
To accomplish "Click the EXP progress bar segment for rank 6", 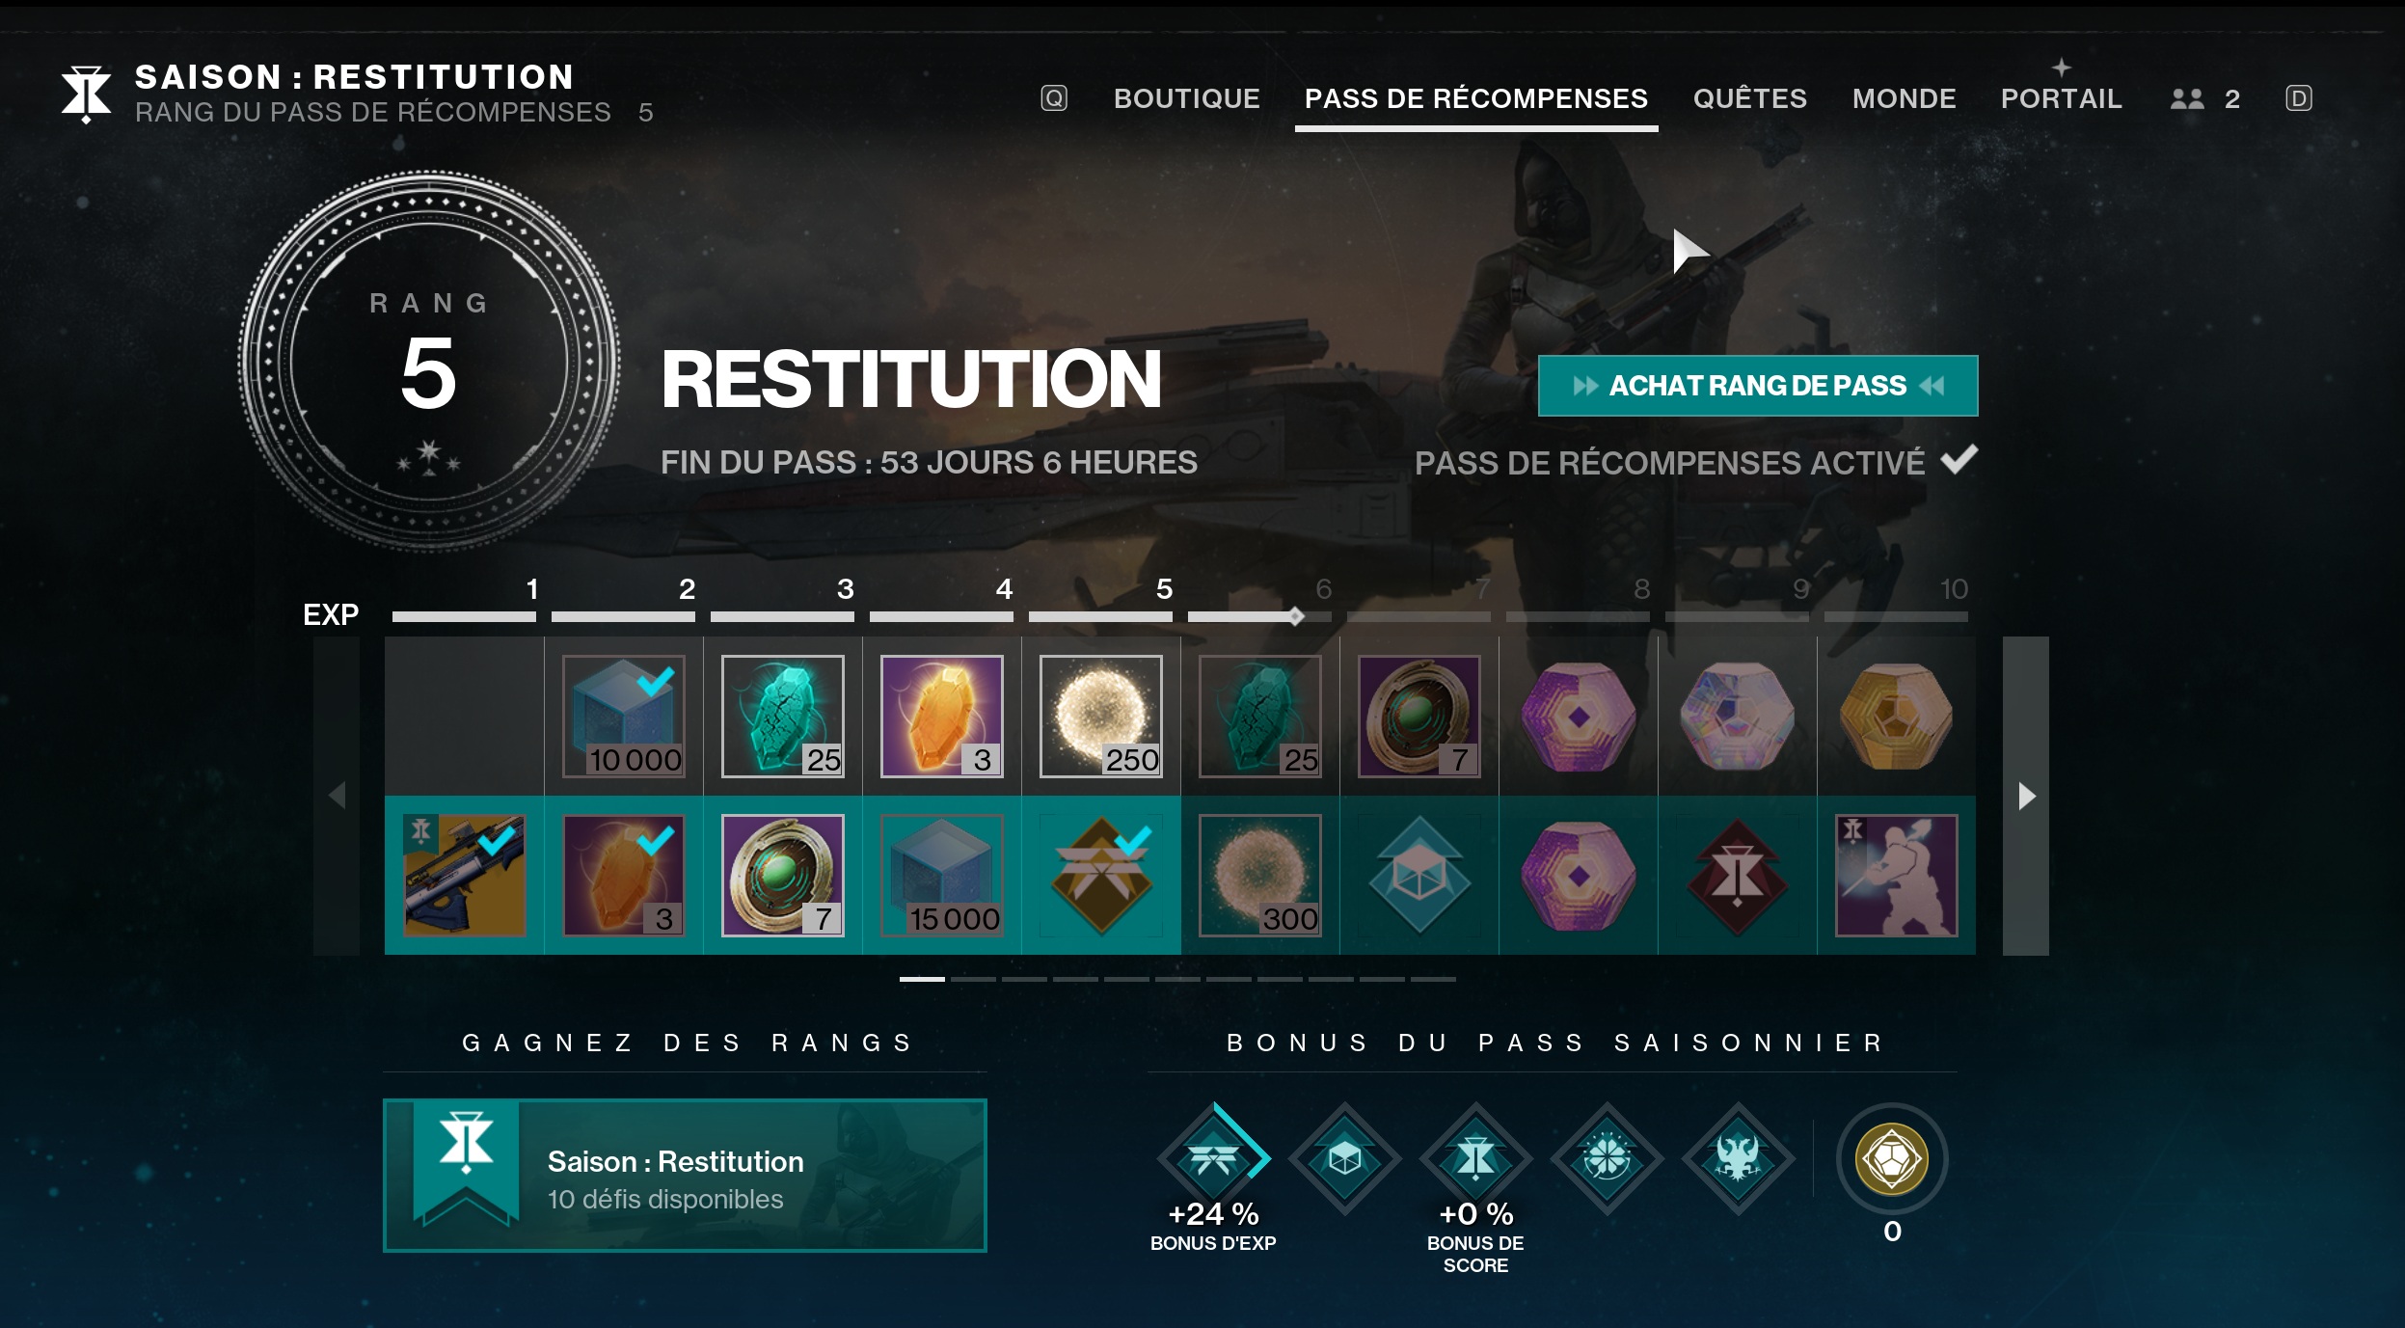I will click(1259, 616).
